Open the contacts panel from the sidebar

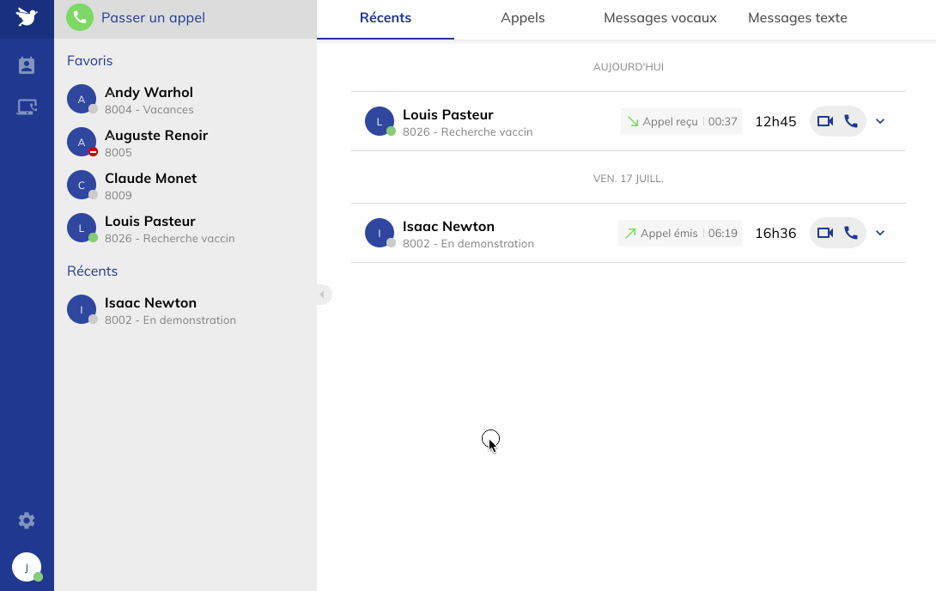(27, 64)
